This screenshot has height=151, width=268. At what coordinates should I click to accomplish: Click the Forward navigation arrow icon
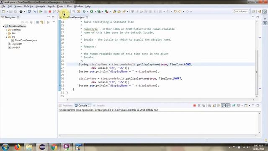(x=188, y=11)
